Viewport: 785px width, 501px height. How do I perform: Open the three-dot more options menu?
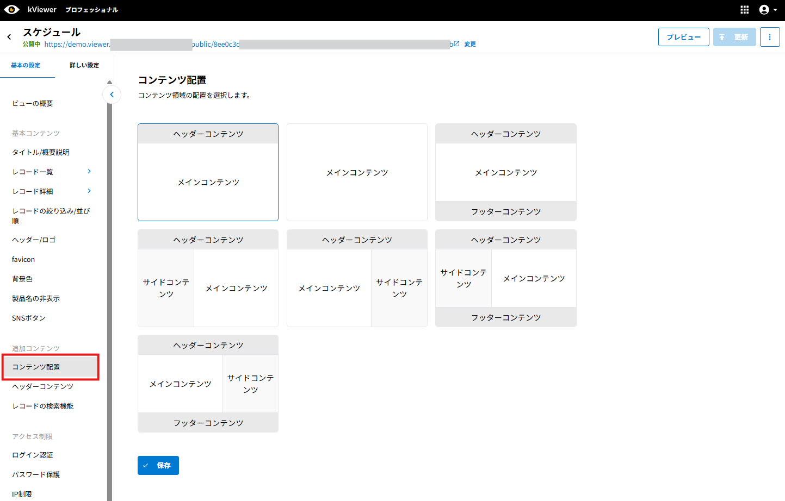click(769, 37)
